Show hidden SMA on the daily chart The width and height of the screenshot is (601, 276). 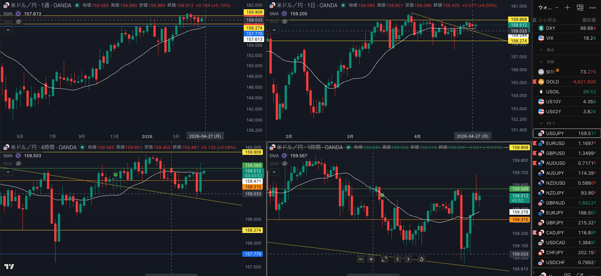(x=284, y=22)
